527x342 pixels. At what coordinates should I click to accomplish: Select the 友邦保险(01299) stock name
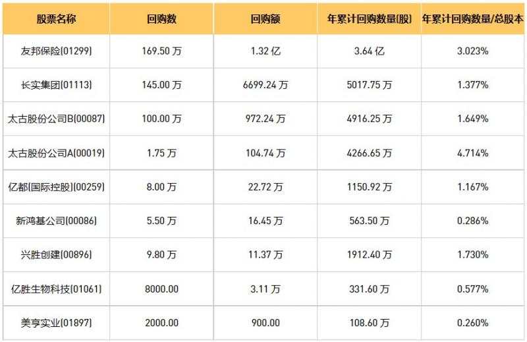click(56, 51)
